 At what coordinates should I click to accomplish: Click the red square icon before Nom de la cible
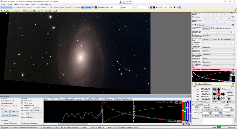(x=96, y=7)
